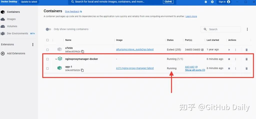Click Show all ports (3) link
The image size is (256, 119).
click(195, 70)
